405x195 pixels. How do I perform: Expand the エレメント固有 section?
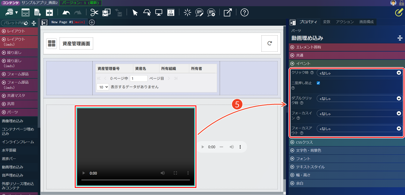(309, 47)
